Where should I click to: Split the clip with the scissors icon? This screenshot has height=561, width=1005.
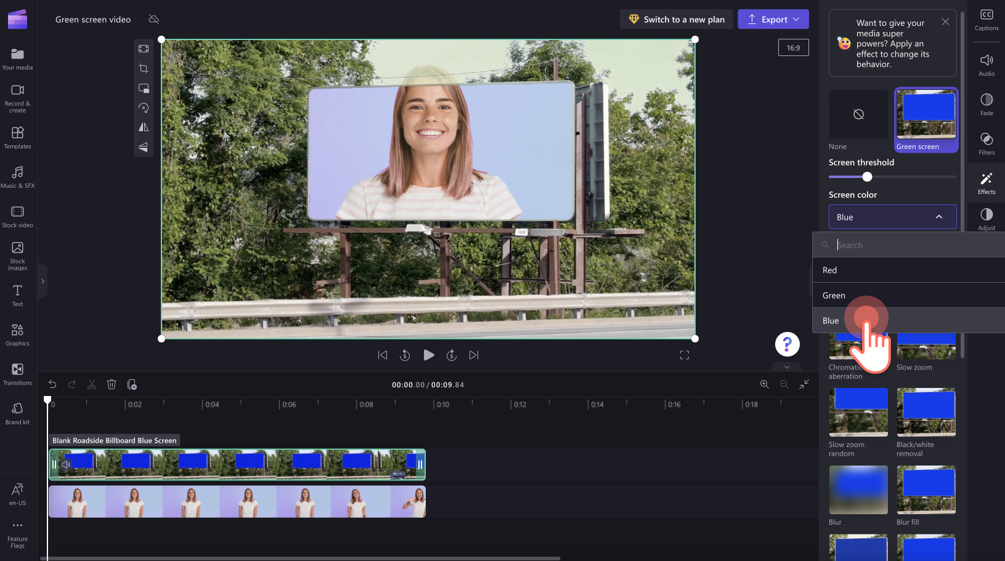92,384
